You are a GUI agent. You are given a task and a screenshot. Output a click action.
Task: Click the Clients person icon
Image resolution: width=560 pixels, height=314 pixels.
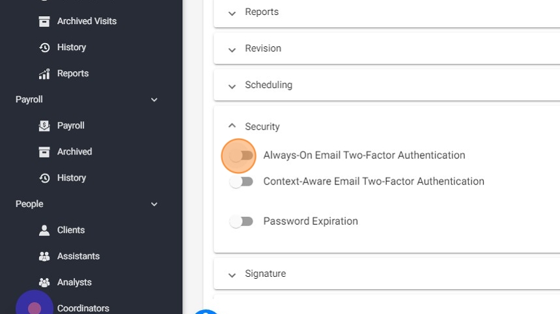[44, 230]
